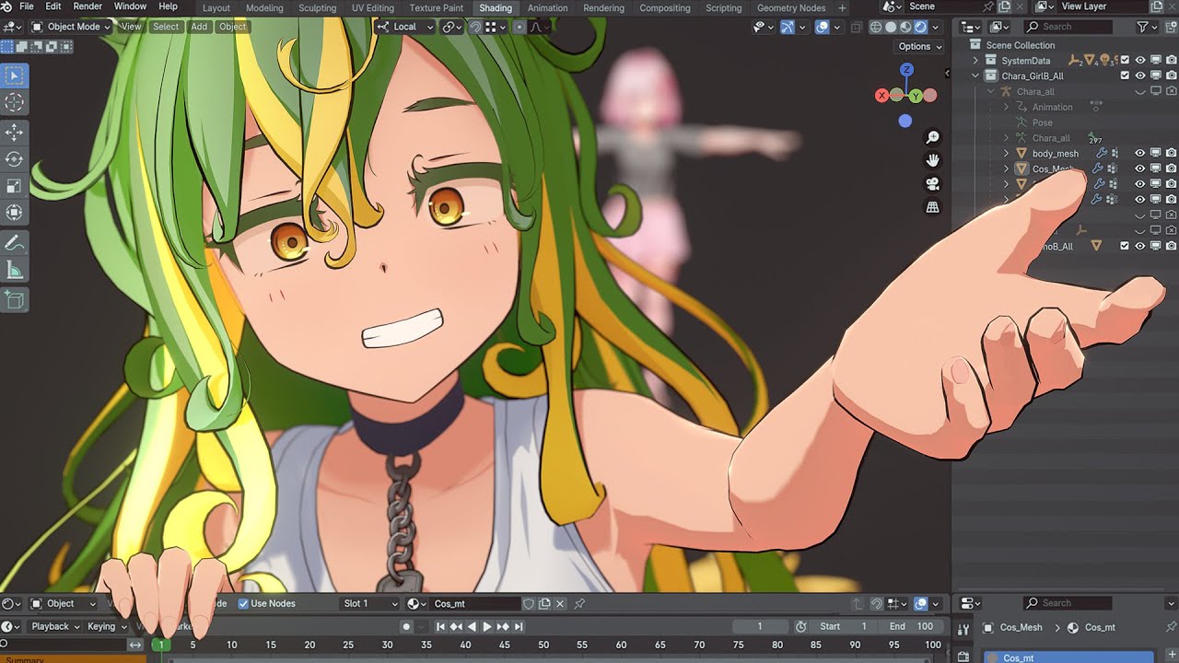Jump to timeline start button
1179x663 pixels.
pyautogui.click(x=440, y=626)
